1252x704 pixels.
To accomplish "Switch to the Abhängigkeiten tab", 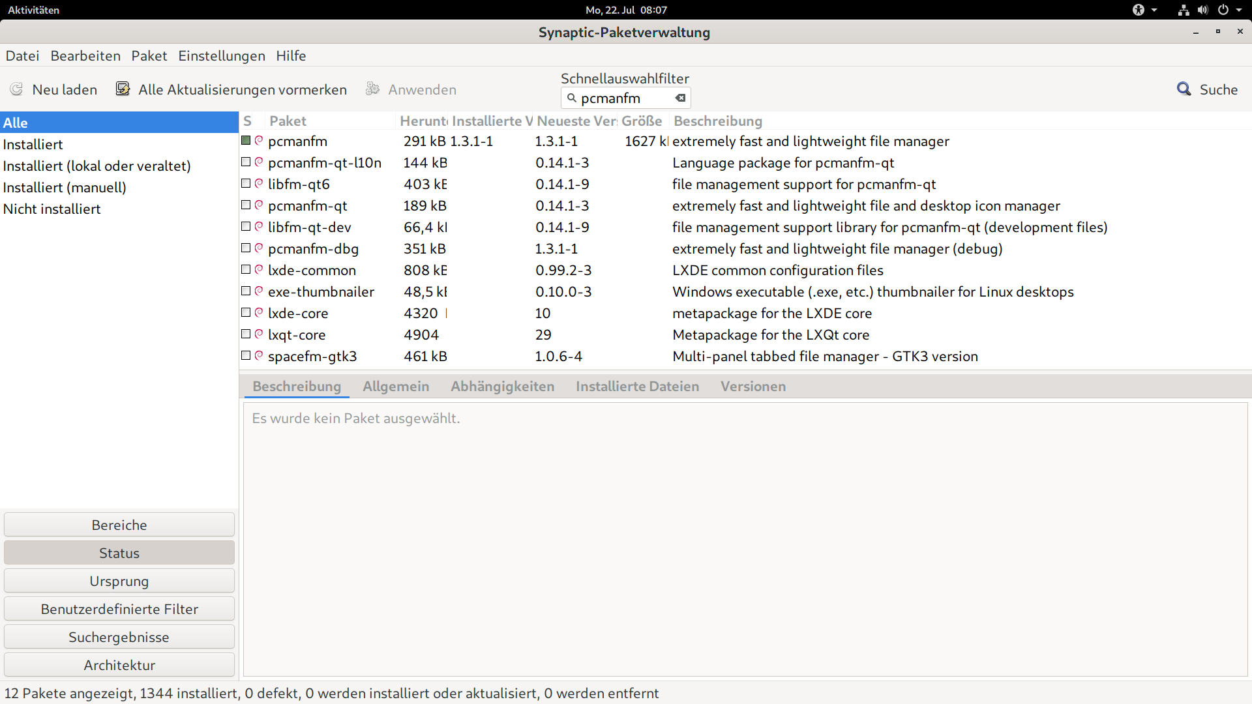I will pos(502,387).
